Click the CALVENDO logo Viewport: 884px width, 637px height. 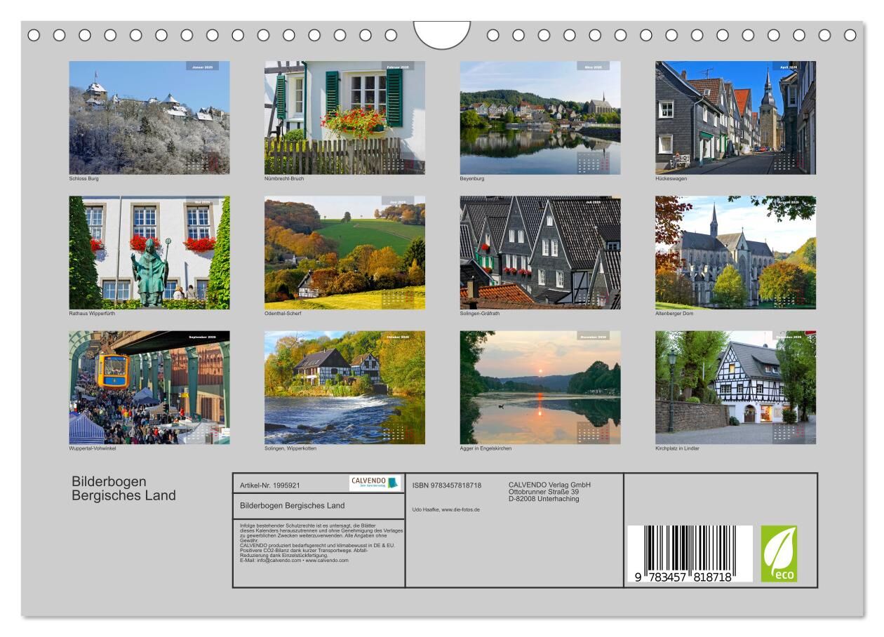[375, 483]
